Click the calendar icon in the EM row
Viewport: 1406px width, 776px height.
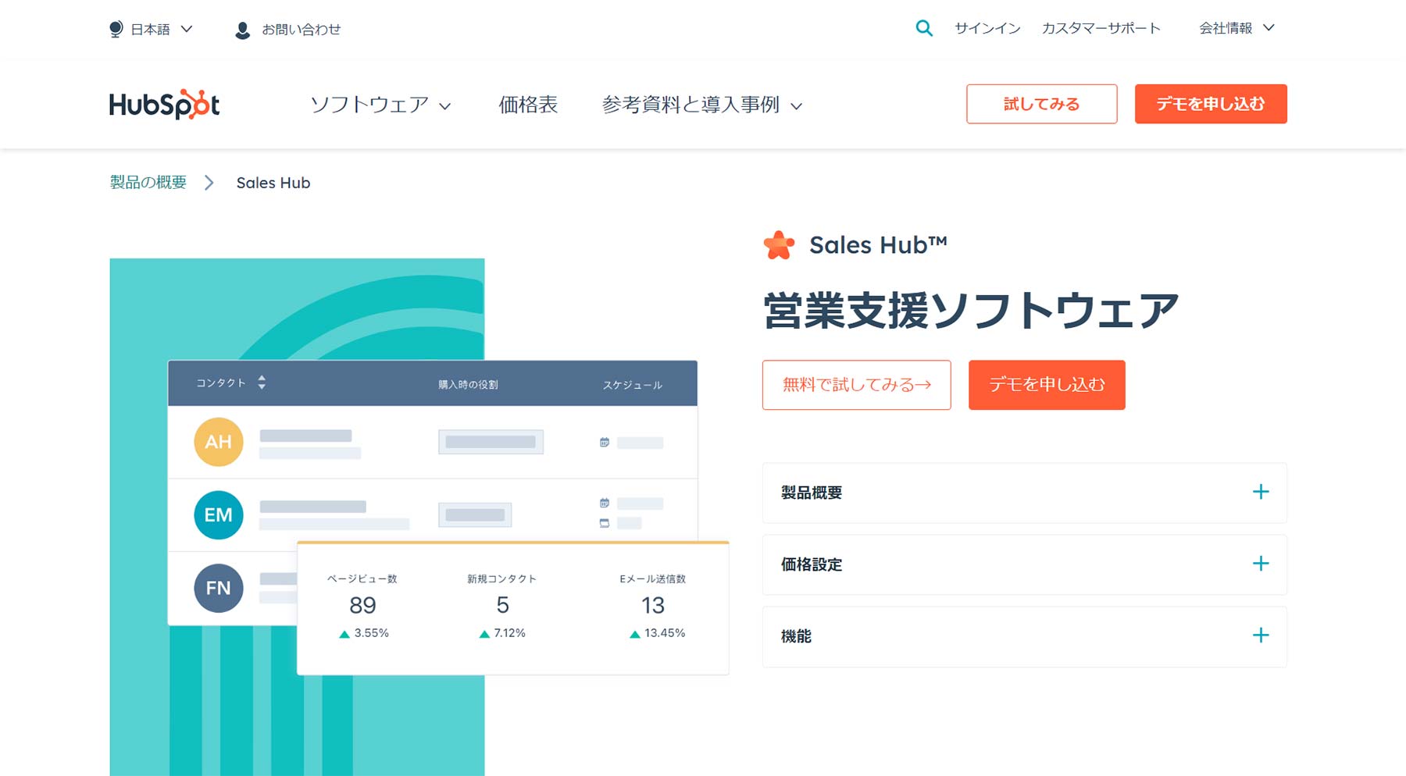point(605,503)
